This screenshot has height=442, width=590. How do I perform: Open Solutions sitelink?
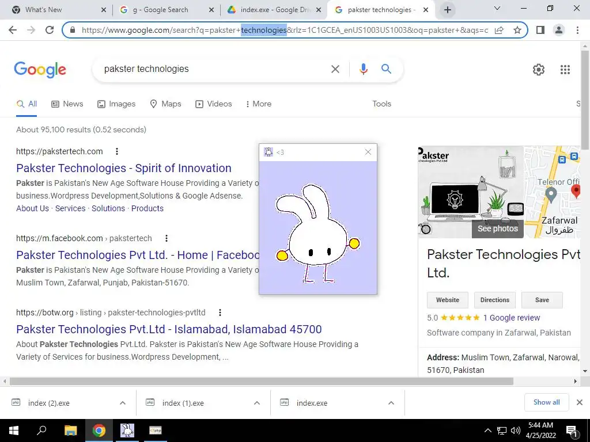[x=108, y=208]
